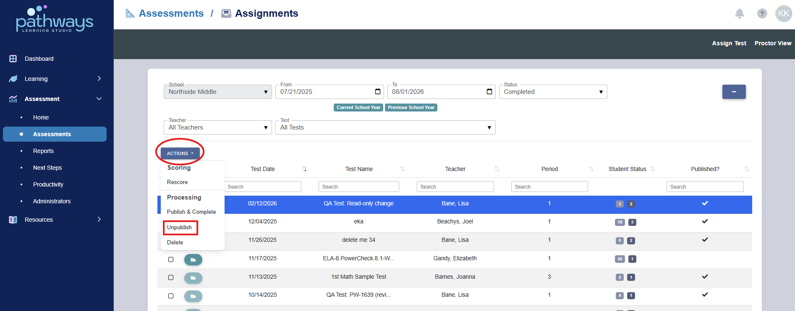Check the box for 1st Math Sample Test row
Image resolution: width=795 pixels, height=311 pixels.
point(171,277)
